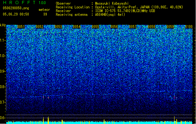
Task: Click the 1.0 kHz axis tick label
Action: coord(3,56)
